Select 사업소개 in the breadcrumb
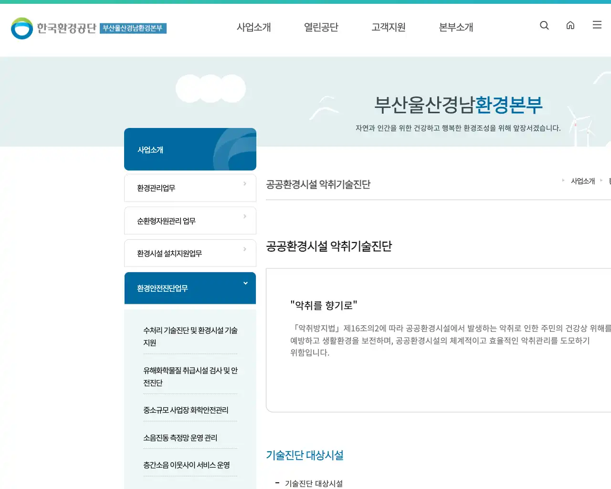 [x=583, y=181]
